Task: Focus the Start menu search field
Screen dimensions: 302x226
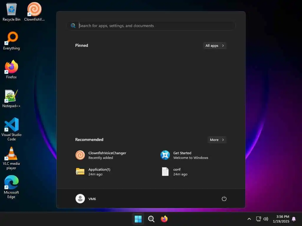Action: 151,26
